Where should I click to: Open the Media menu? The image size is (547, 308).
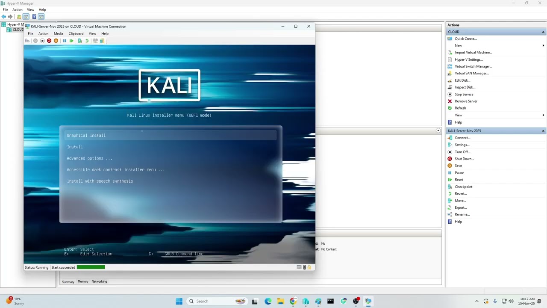click(x=59, y=33)
